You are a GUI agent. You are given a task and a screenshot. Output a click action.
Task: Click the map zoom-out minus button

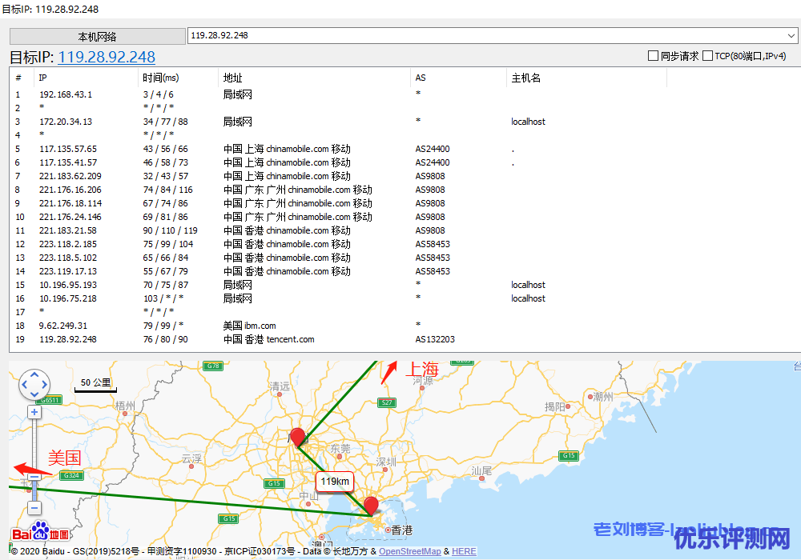point(34,508)
